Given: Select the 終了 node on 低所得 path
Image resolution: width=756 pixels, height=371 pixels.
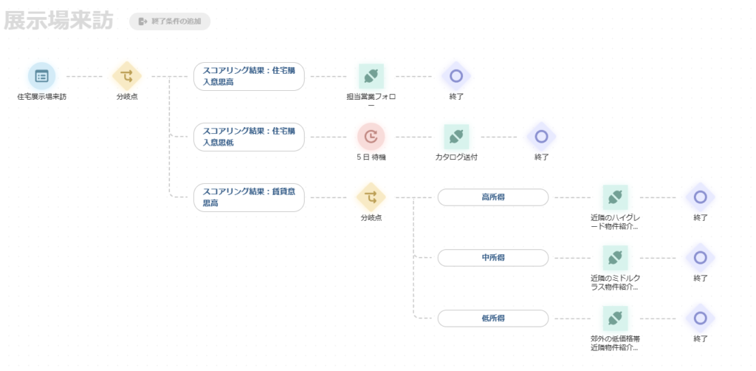Looking at the screenshot, I should click(700, 318).
